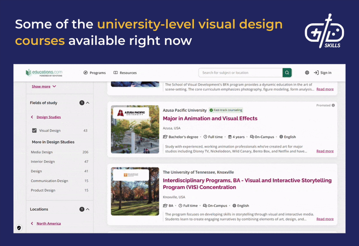Click the Azusa Pacific University name

coord(184,110)
